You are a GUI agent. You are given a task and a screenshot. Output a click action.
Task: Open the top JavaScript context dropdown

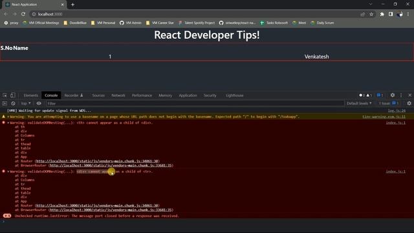(26, 104)
